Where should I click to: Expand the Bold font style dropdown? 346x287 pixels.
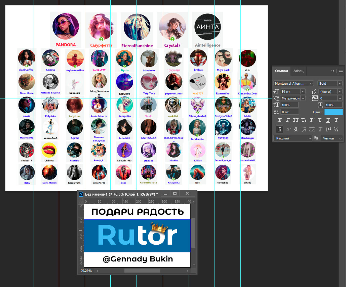(340, 83)
